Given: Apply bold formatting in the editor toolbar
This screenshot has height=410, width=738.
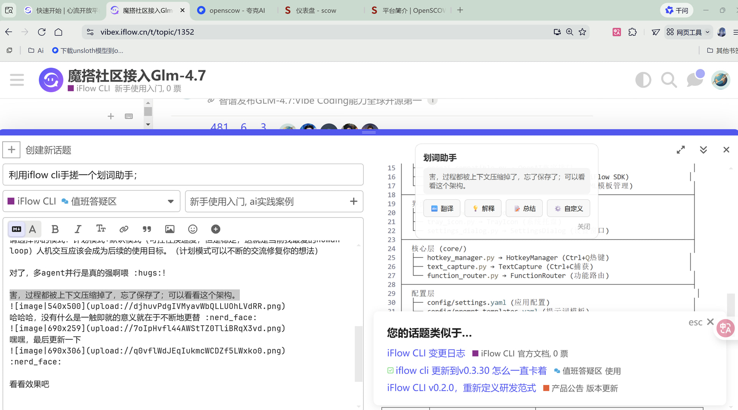Looking at the screenshot, I should click(x=55, y=229).
